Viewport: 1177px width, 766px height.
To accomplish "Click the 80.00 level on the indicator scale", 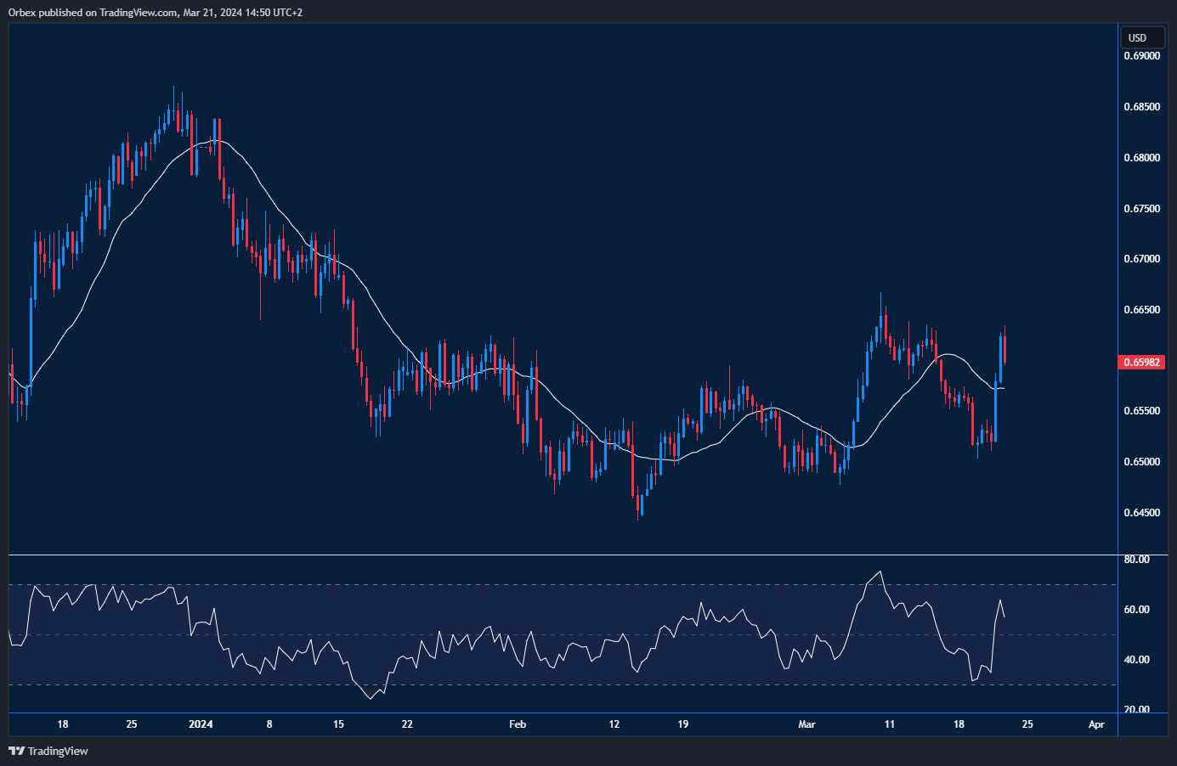I will click(x=1139, y=559).
